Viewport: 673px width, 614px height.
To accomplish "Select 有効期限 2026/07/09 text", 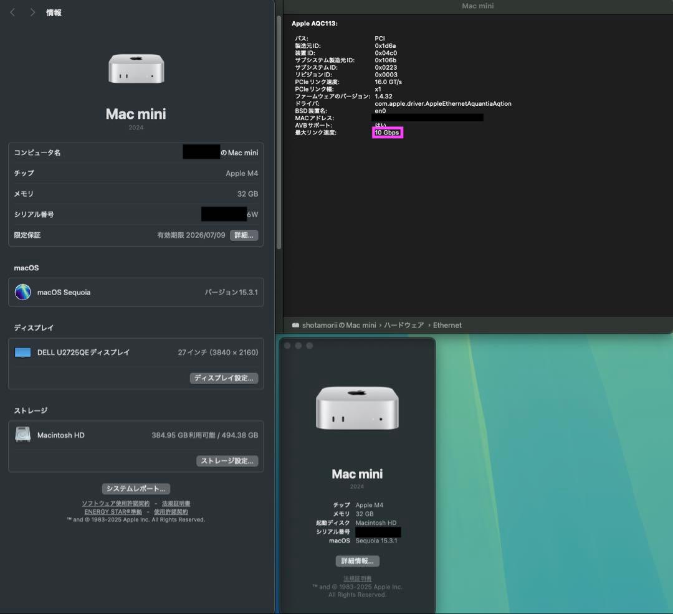I will tap(191, 235).
